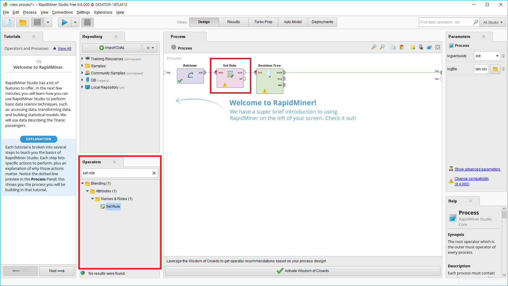Collapse the Blending operators folder

[82, 183]
